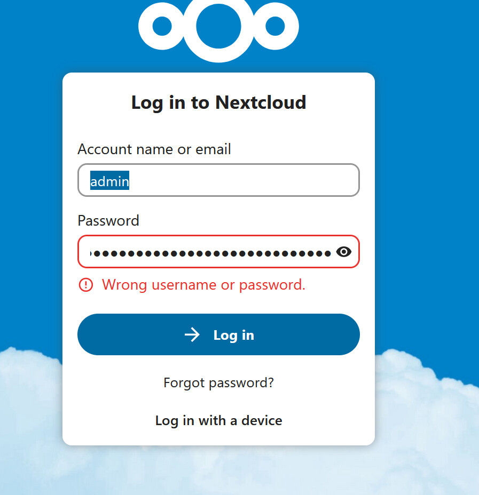Click the red exclamation error icon
Screen dimensions: 479x495
85,285
